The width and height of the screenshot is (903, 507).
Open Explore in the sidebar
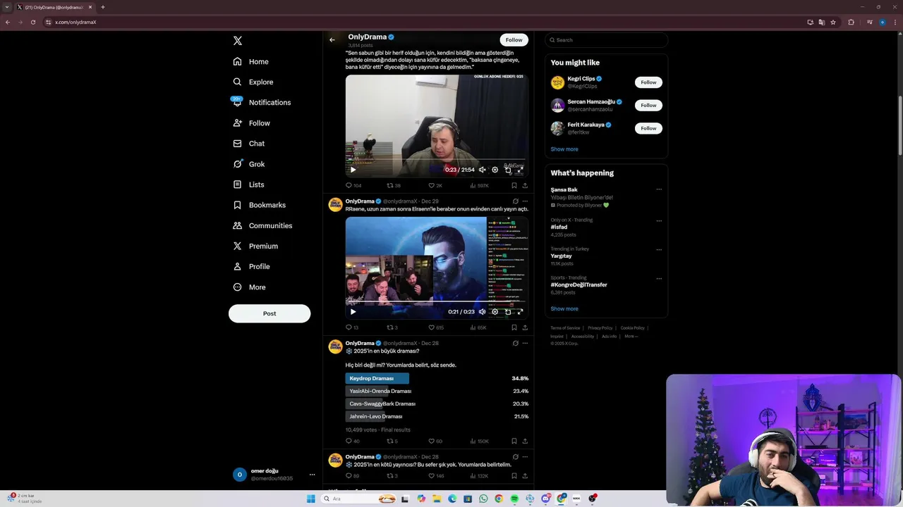point(253,82)
